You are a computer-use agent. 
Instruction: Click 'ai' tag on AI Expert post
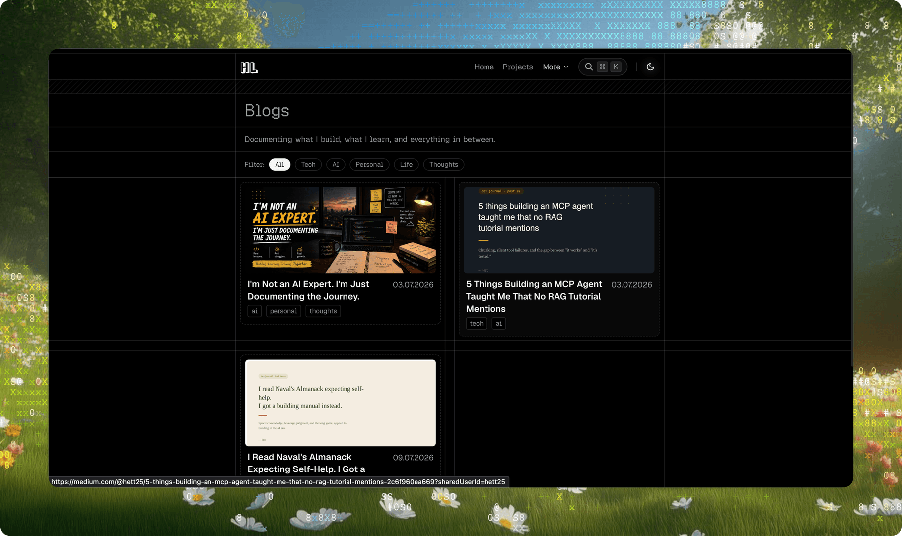tap(255, 311)
